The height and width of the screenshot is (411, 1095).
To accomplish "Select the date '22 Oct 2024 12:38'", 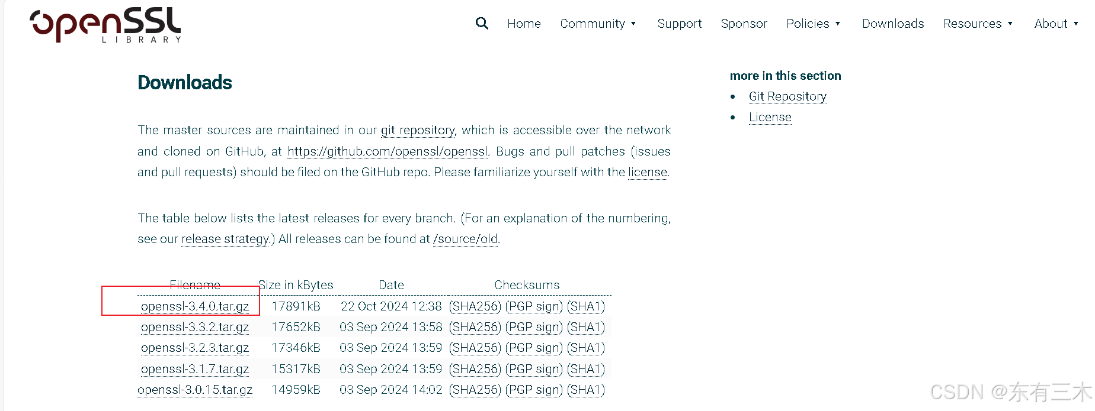I will [x=391, y=306].
